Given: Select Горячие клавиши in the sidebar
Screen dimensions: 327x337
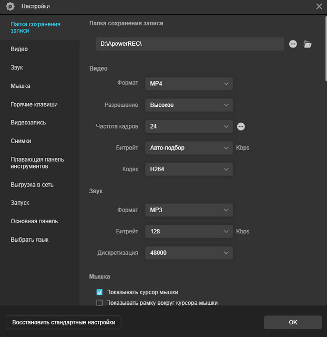Looking at the screenshot, I should click(34, 104).
